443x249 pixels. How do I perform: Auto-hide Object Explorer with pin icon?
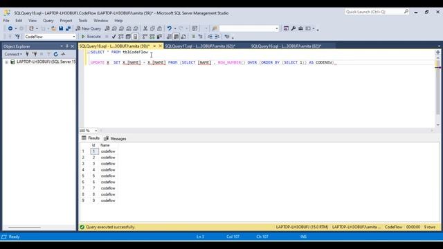[x=67, y=46]
